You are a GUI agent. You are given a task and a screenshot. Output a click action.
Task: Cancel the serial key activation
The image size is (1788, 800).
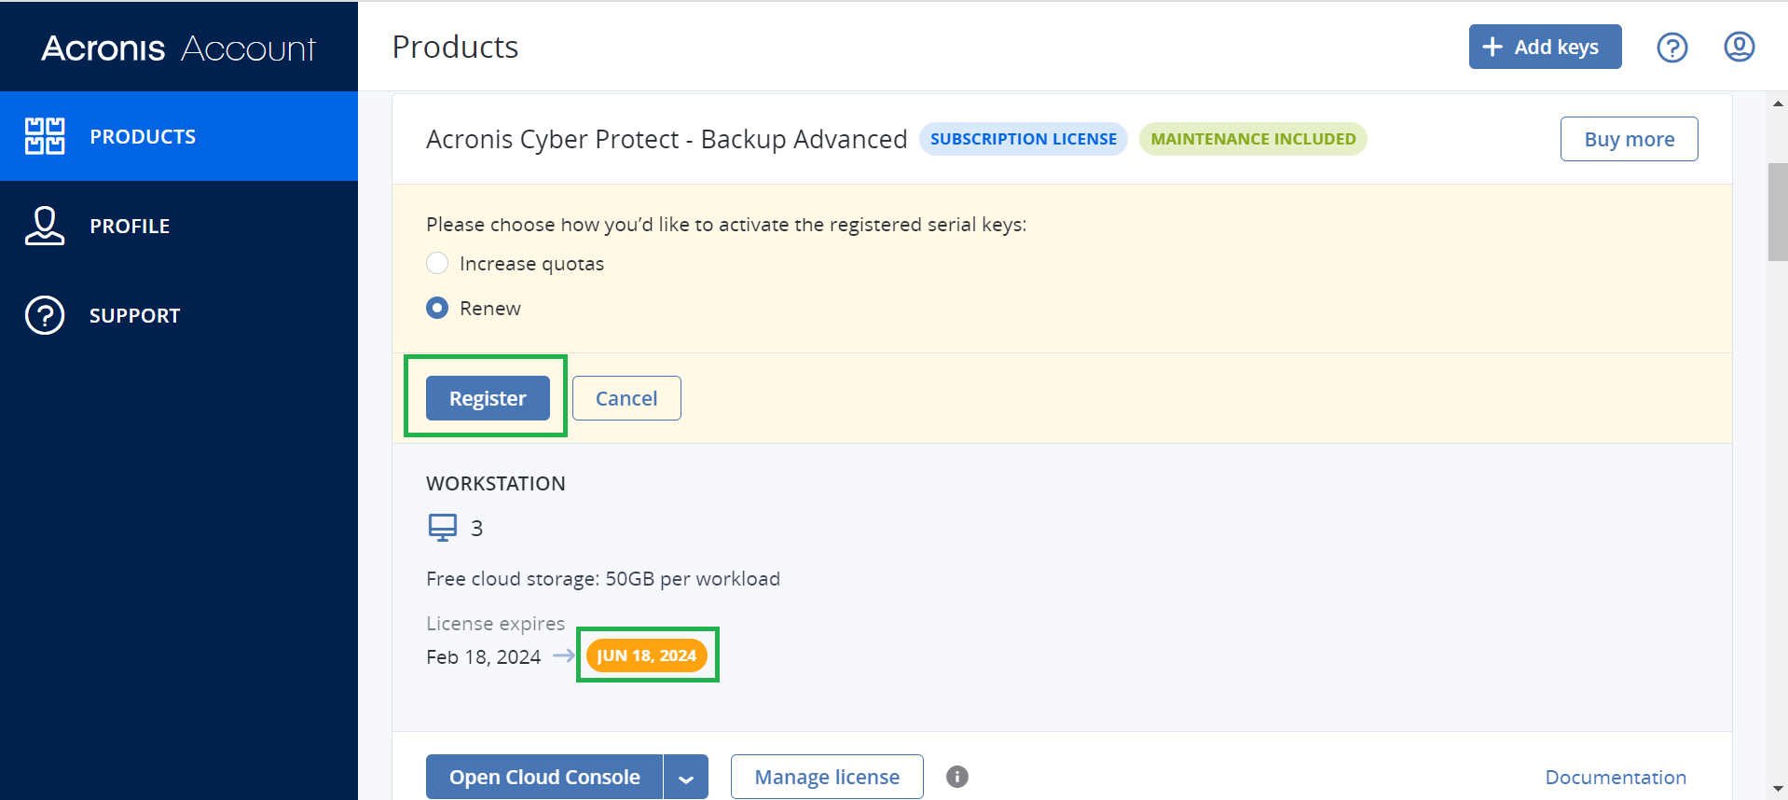pos(626,398)
